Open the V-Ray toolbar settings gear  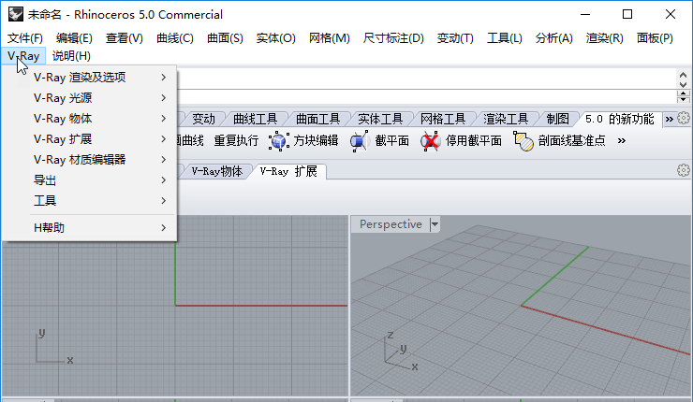pos(684,170)
